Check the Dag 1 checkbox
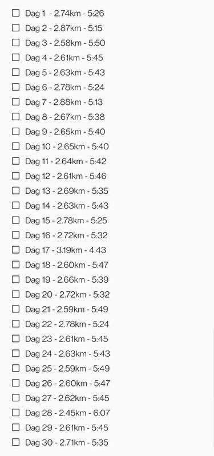This screenshot has height=456, width=214. [x=16, y=13]
